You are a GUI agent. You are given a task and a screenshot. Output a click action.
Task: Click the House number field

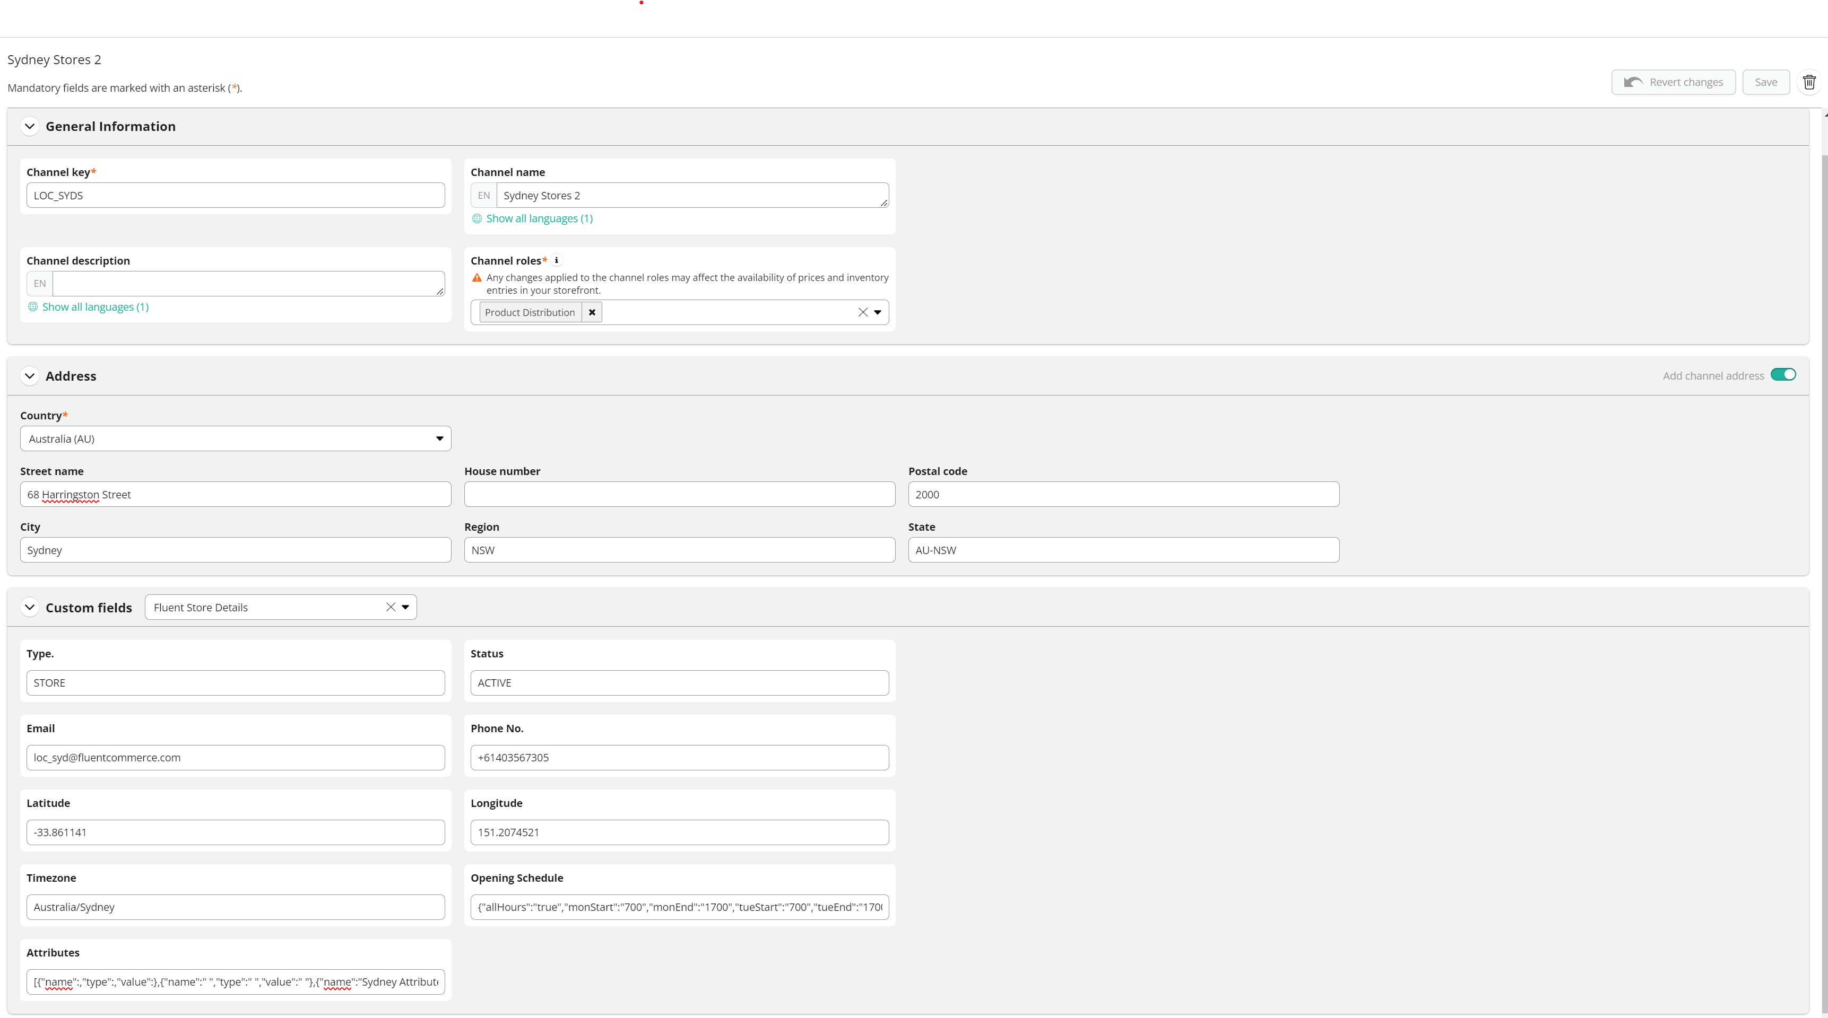coord(679,494)
